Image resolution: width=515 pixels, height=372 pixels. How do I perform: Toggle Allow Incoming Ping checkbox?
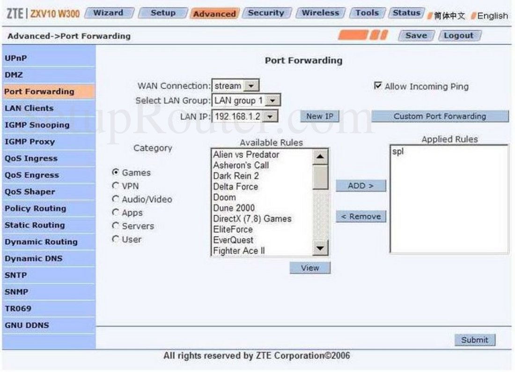(x=378, y=86)
